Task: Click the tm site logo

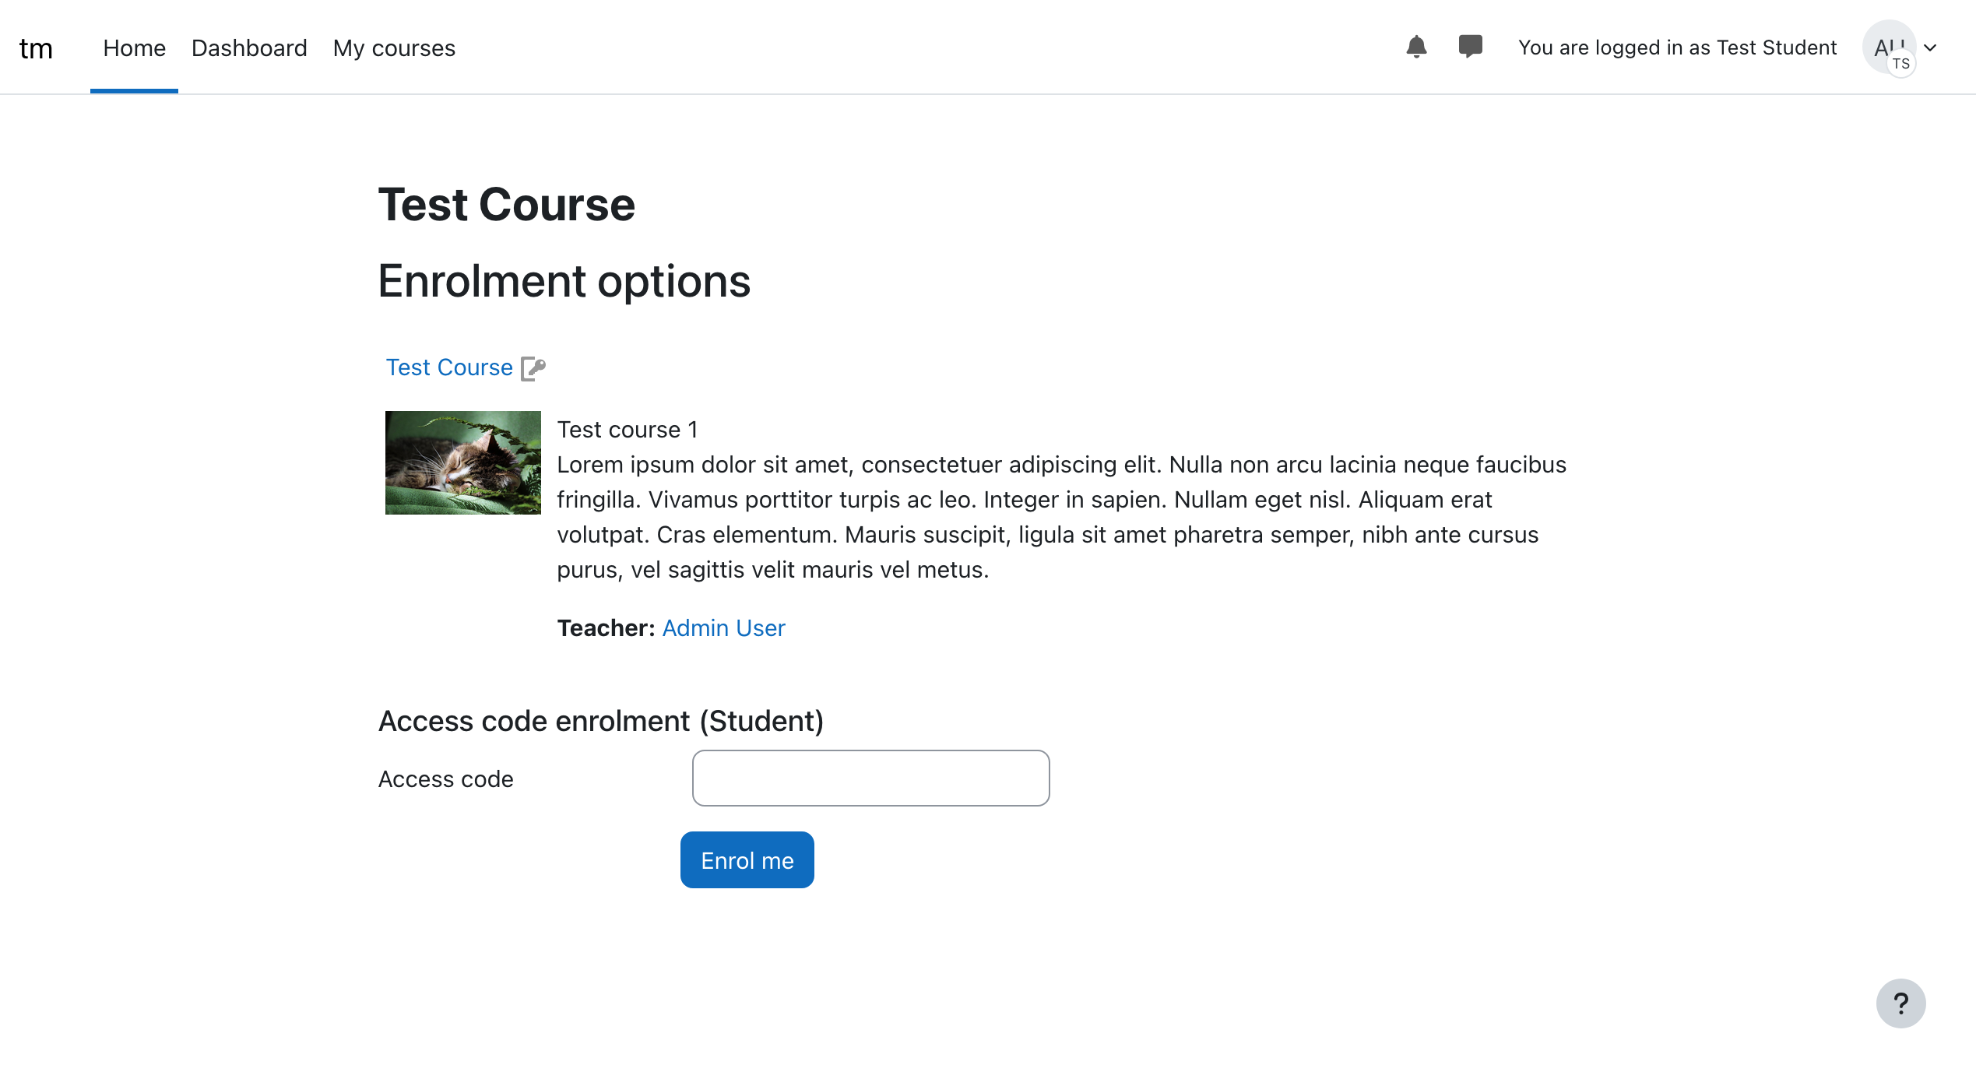Action: click(36, 48)
